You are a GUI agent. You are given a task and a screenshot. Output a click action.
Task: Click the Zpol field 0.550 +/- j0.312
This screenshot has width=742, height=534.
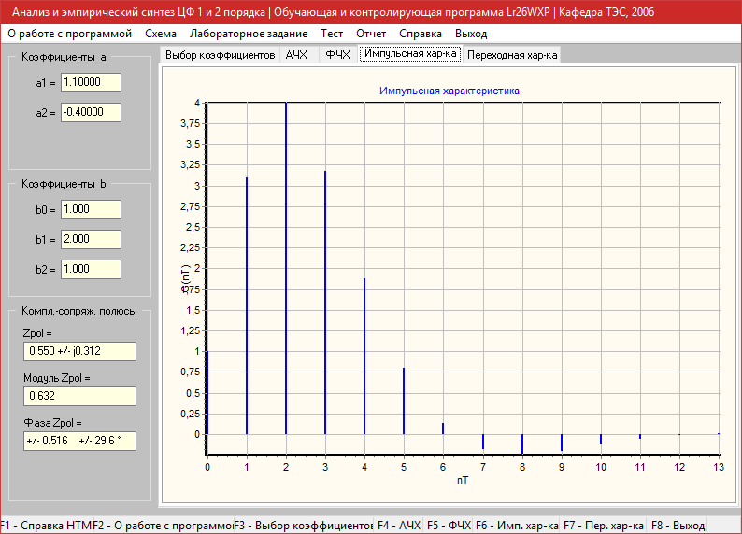pos(79,351)
